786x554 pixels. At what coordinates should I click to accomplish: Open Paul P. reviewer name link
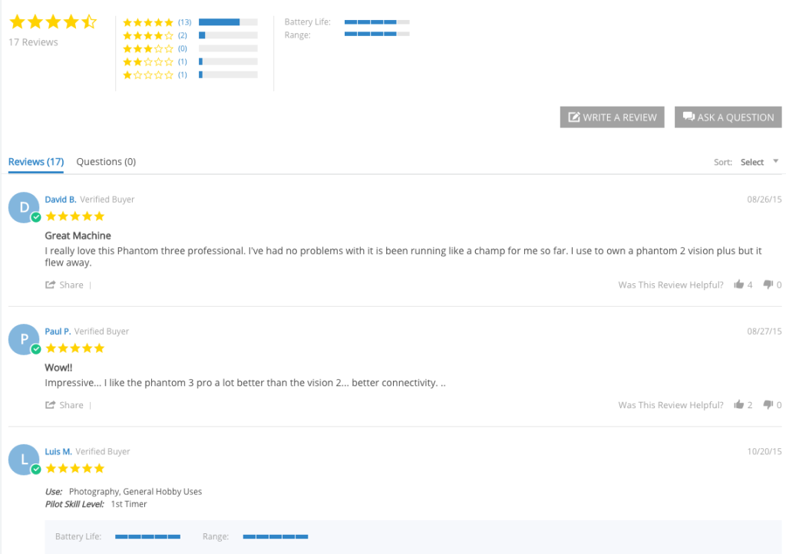58,331
